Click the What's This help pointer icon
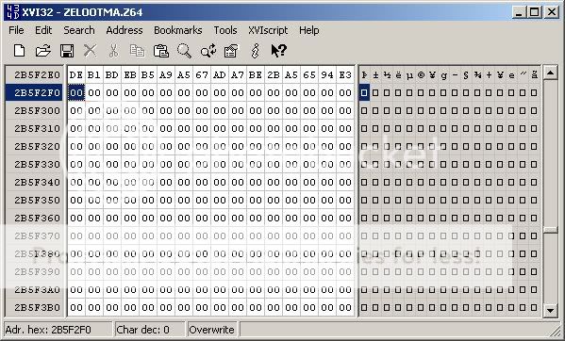 (279, 51)
